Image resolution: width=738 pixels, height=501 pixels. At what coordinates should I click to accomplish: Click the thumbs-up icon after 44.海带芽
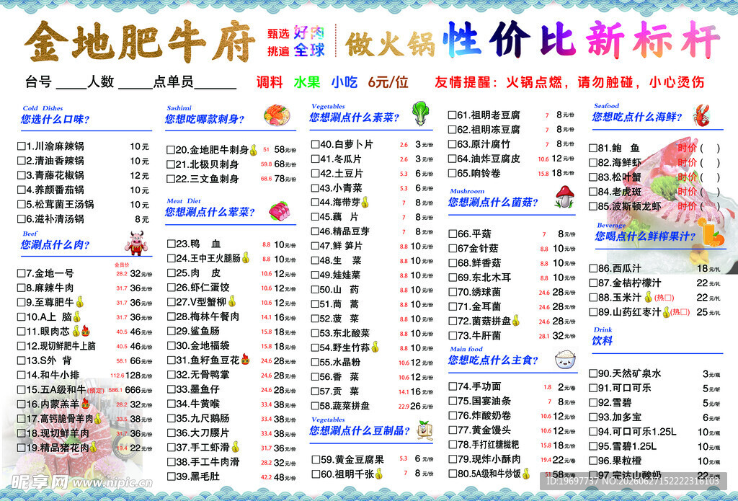(365, 203)
